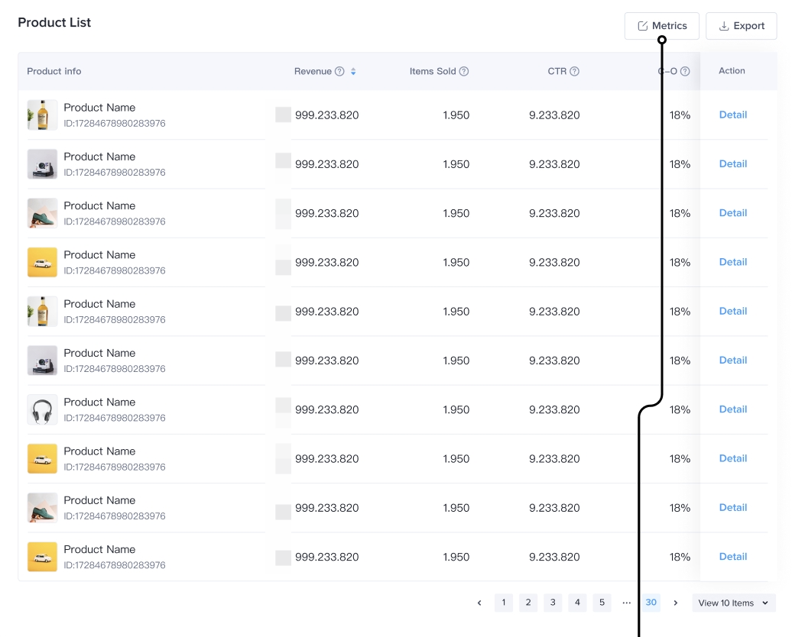This screenshot has height=637, width=792.
Task: Click the first row bottle thumbnail
Action: 42,115
